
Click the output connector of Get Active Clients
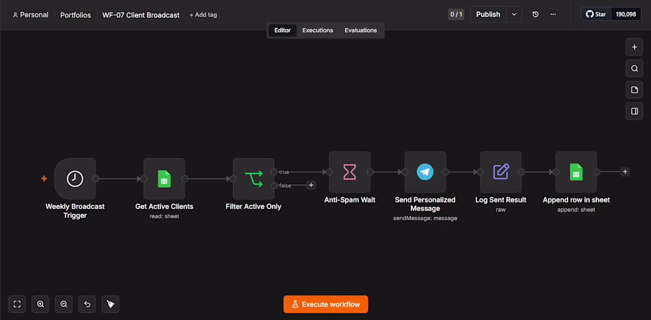click(x=185, y=179)
